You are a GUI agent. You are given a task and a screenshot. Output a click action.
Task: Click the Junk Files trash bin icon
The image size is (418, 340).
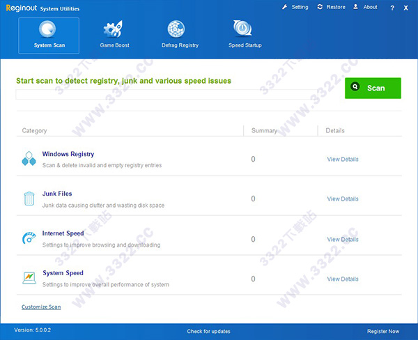coord(29,199)
